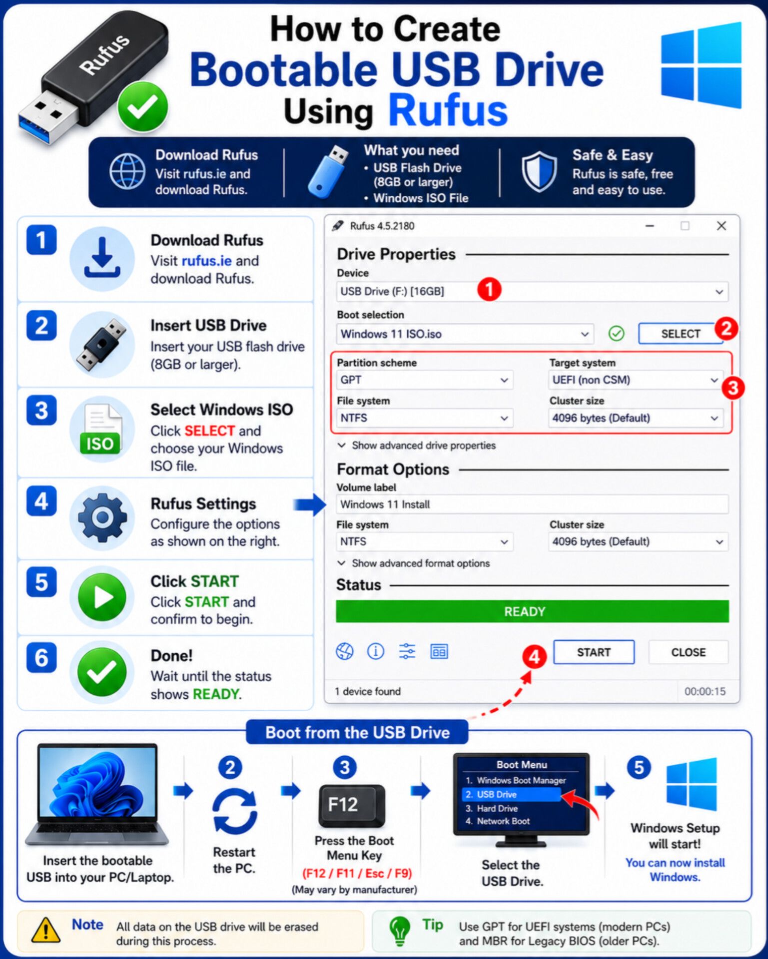Click the Windows logo above Windows Setup will start
768x959 pixels.
click(692, 784)
